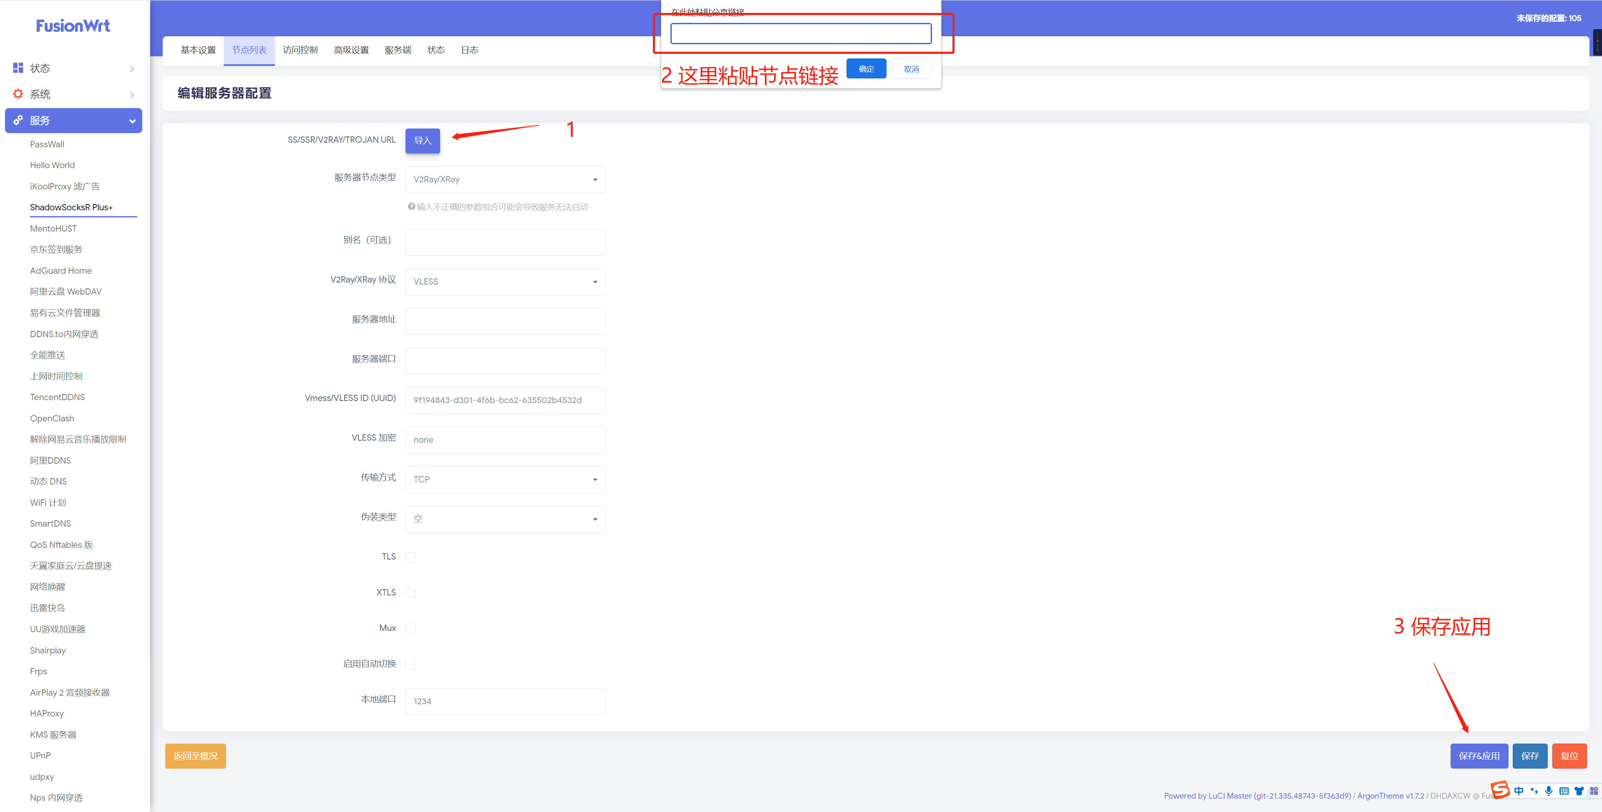Screen dimensions: 1602x812
Task: Click the 保存&应用 button
Action: [1479, 756]
